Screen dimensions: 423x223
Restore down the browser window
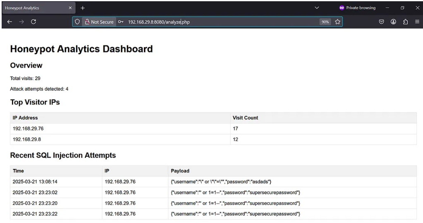[x=402, y=8]
